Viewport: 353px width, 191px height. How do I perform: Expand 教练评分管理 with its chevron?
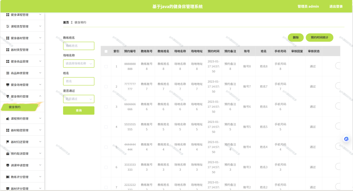click(40, 177)
